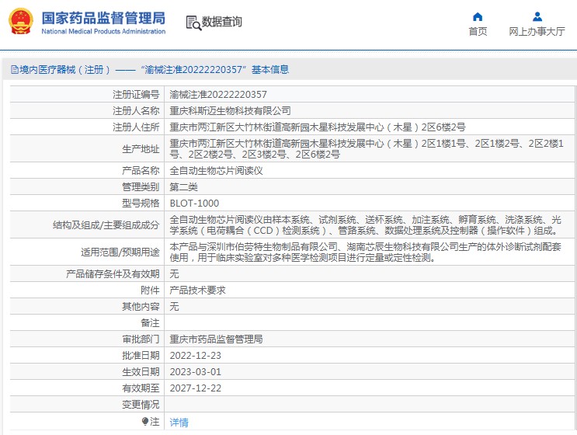Open the 数据查询 search icon
Viewport: 577px width, 435px height.
coord(193,23)
